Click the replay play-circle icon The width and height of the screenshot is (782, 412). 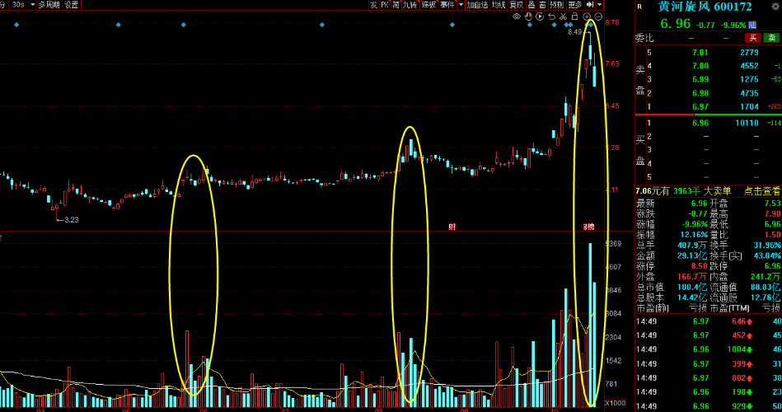(540, 16)
